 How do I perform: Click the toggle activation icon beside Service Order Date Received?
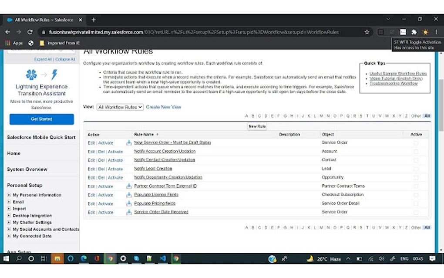pyautogui.click(x=128, y=212)
